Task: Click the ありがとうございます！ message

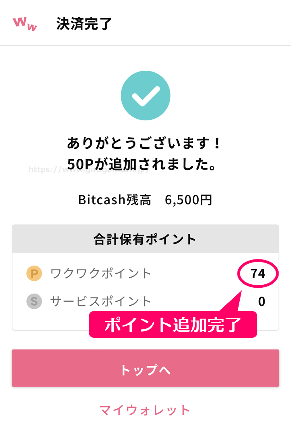Action: point(145,144)
